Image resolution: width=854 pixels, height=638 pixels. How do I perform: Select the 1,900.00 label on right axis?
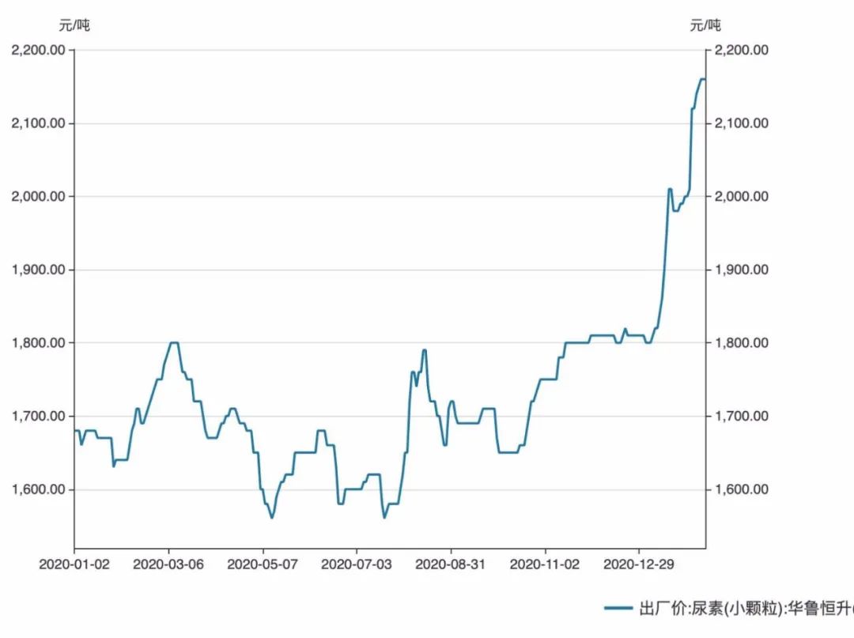(741, 270)
